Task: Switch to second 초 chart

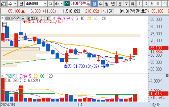Action: pos(126,4)
